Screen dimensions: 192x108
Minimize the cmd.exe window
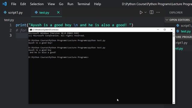click(158, 30)
